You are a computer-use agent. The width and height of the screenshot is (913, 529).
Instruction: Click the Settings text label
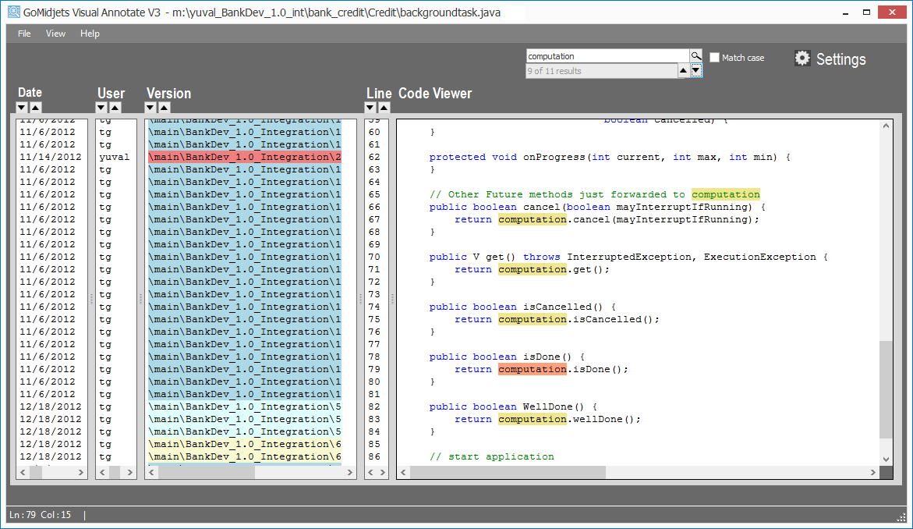coord(840,59)
